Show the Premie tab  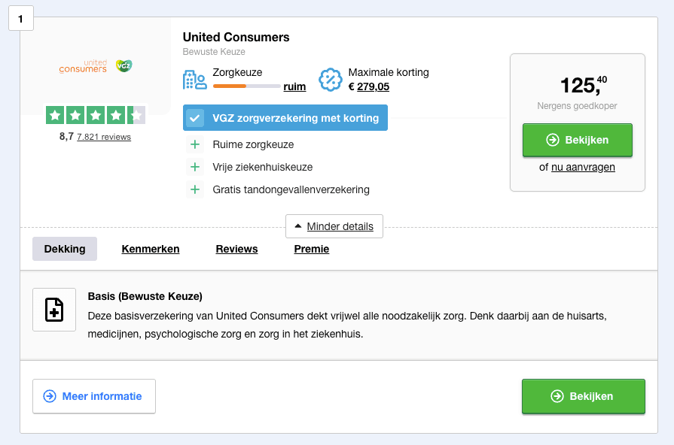(312, 249)
